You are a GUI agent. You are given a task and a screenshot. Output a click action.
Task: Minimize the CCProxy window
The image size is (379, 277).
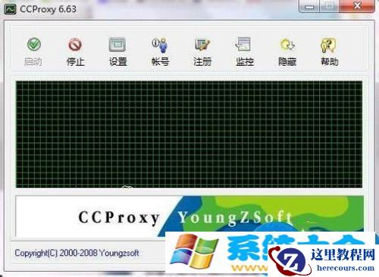click(309, 6)
